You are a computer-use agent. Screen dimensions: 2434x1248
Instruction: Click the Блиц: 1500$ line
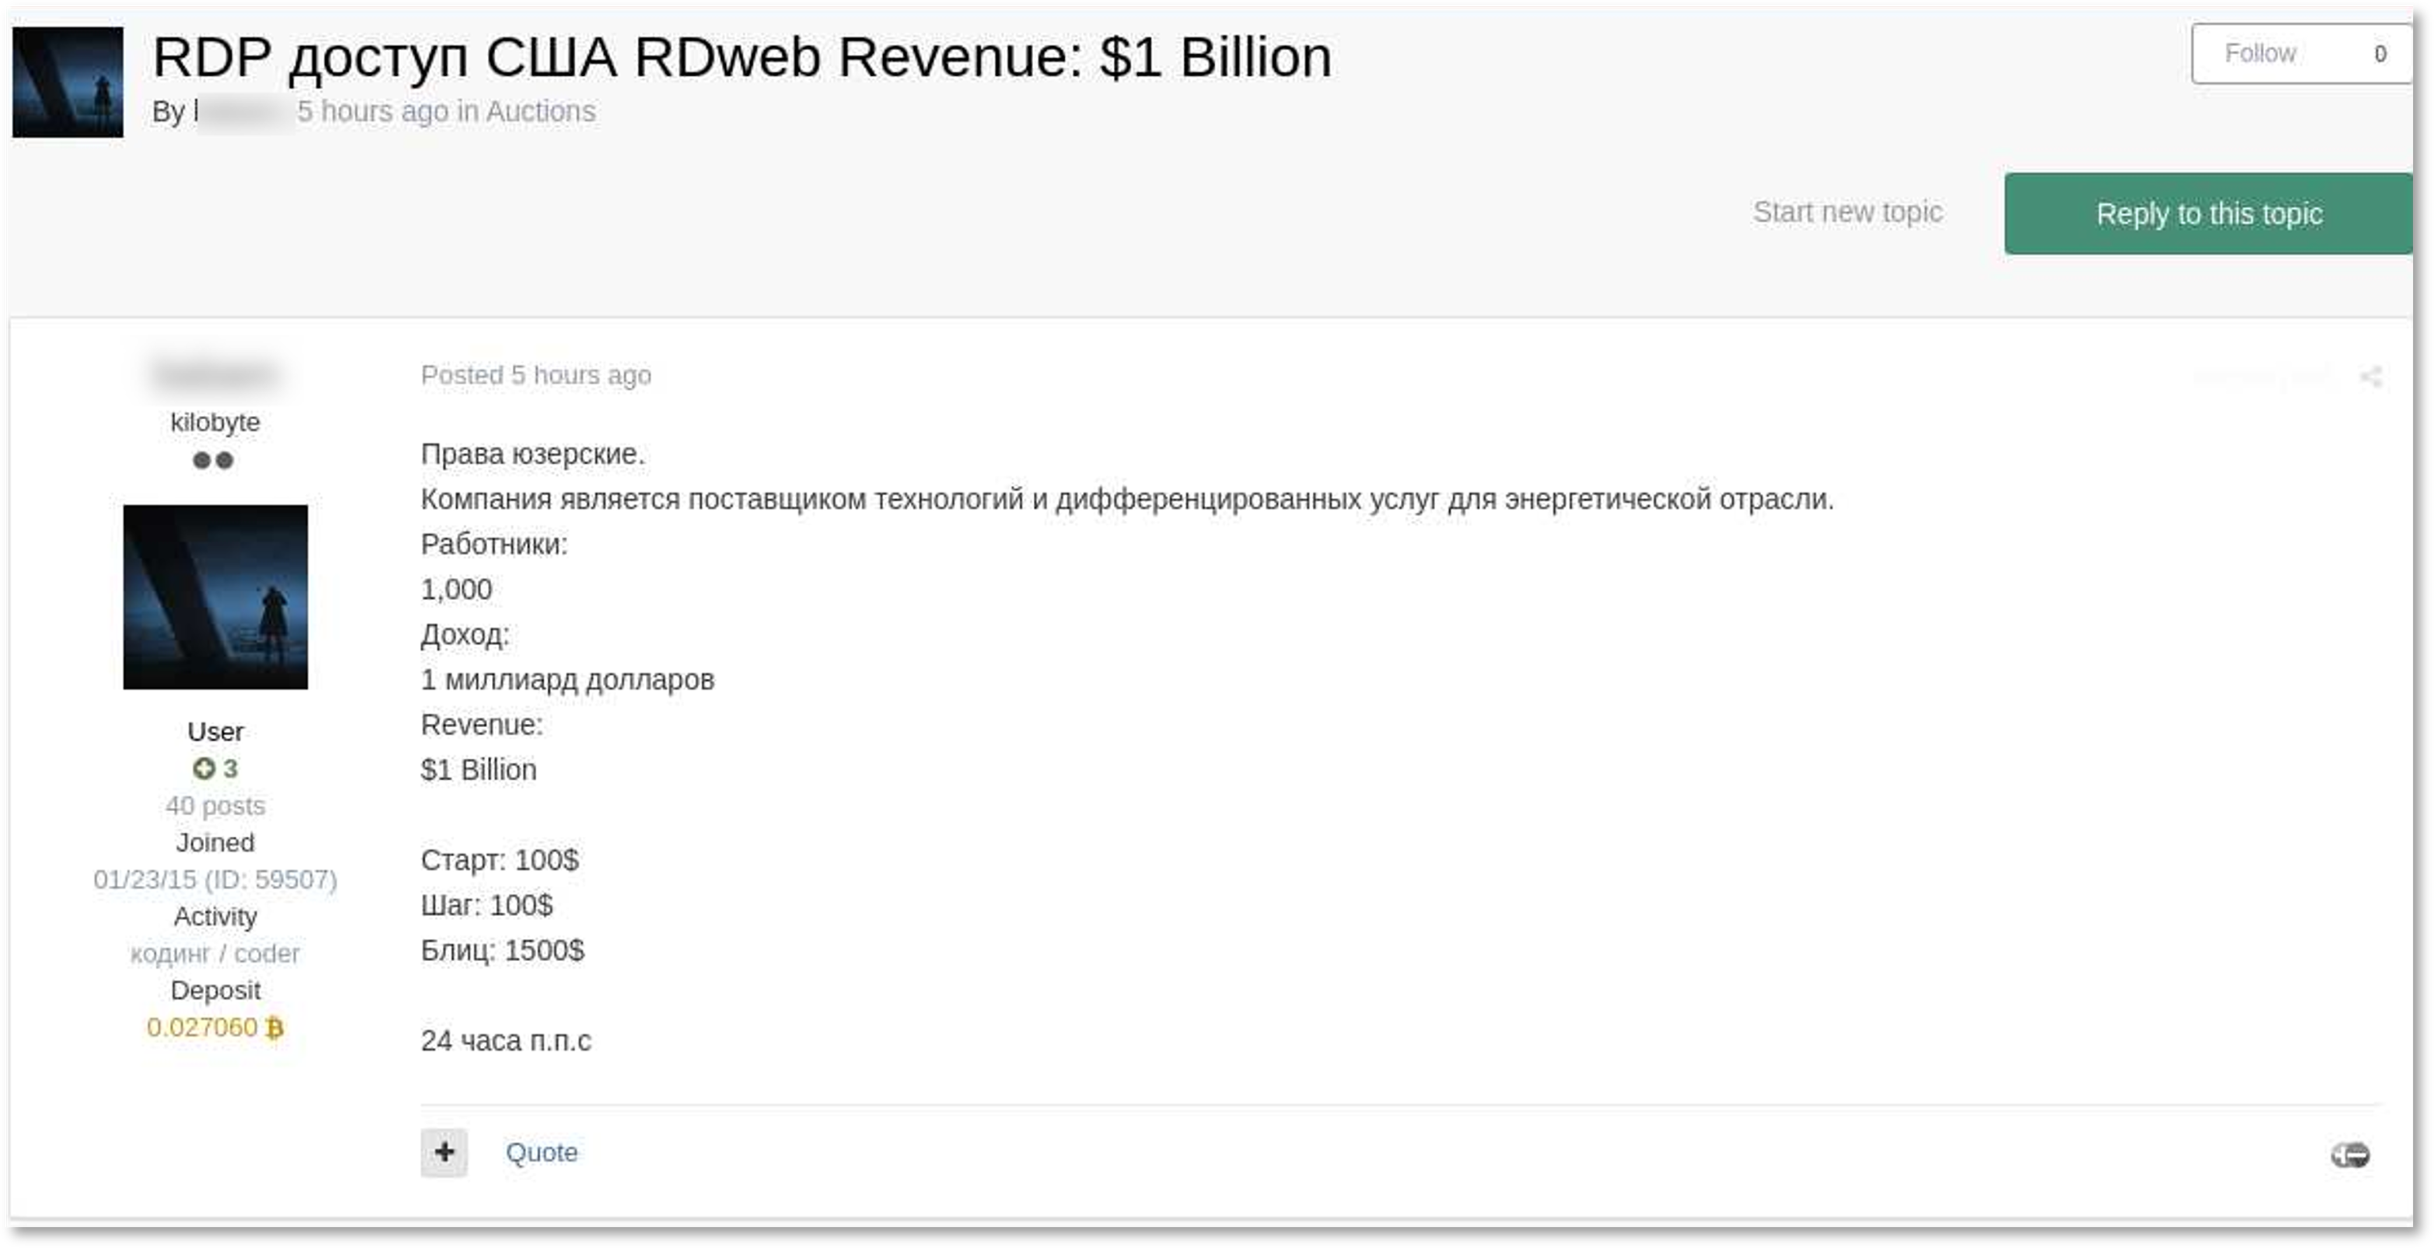pyautogui.click(x=503, y=951)
